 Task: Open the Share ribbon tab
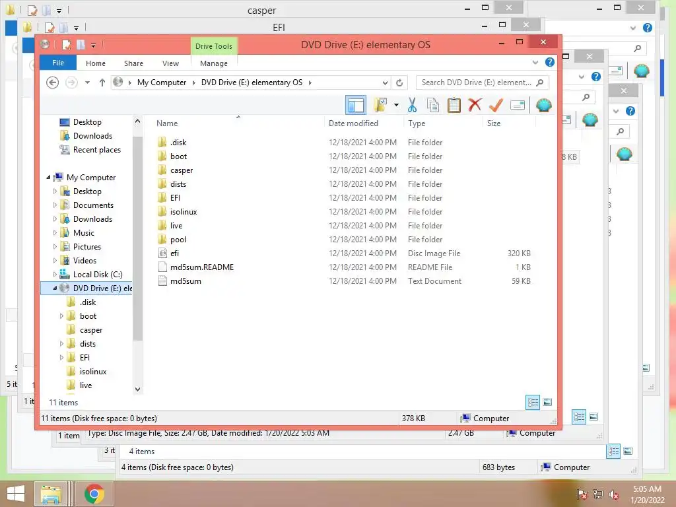point(133,63)
